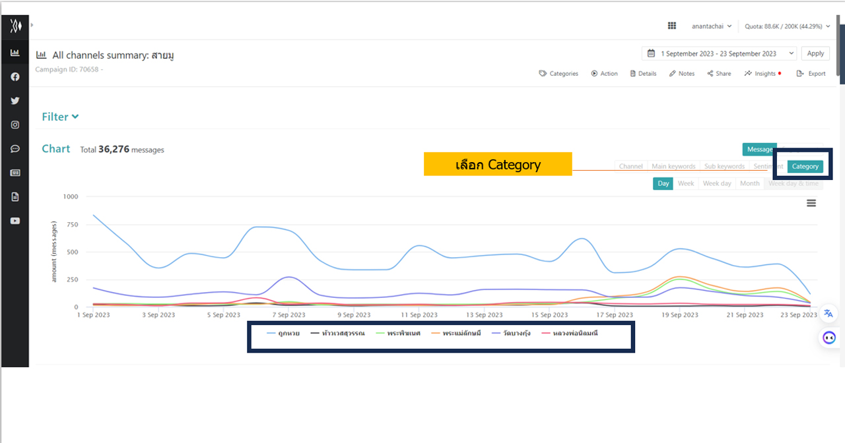
Task: Click the translate floating icon
Action: [x=828, y=313]
